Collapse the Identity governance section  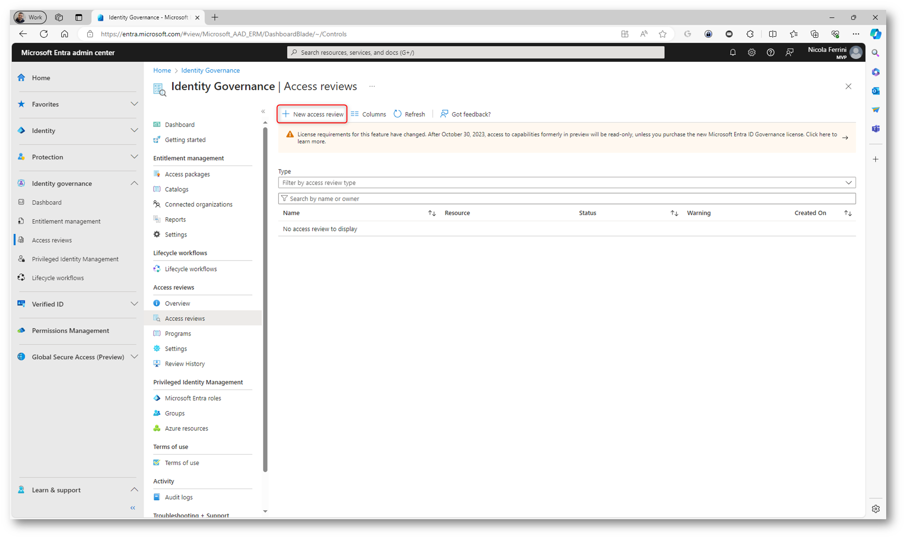pyautogui.click(x=134, y=183)
